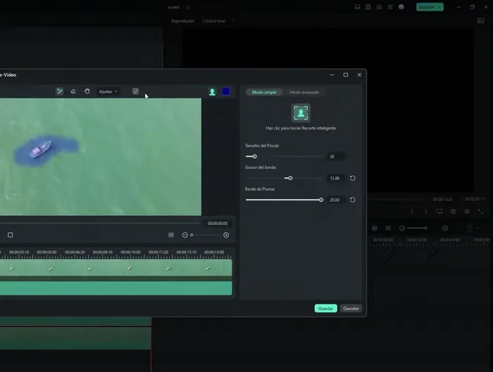Open the Ajustar zoom dropdown
Screen dimensions: 493x372
(x=108, y=91)
